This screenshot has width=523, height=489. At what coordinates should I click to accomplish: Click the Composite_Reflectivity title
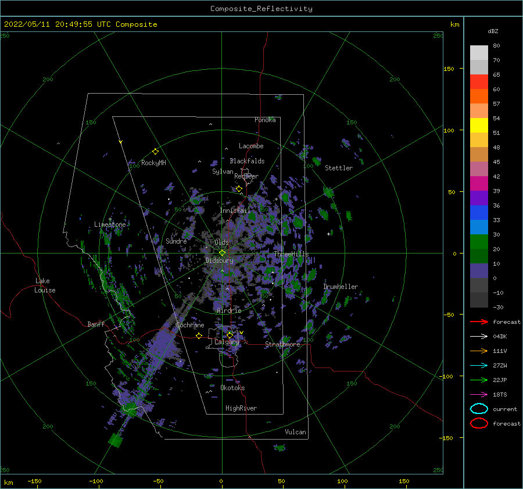click(x=261, y=9)
